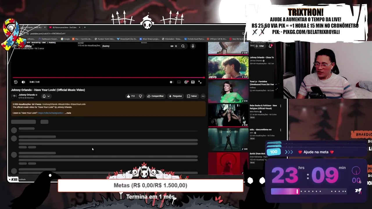The height and width of the screenshot is (209, 372).
Task: Click the donation timer progress bar in stream overlay
Action: click(x=309, y=191)
